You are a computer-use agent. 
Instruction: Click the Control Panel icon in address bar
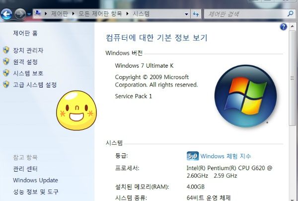coord(37,13)
